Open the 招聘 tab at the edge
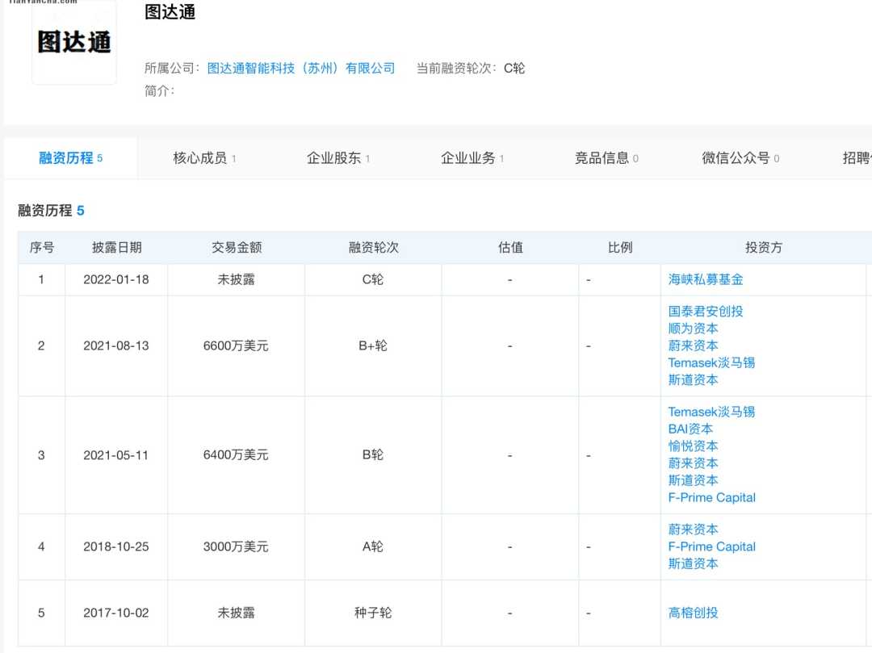 coord(857,158)
